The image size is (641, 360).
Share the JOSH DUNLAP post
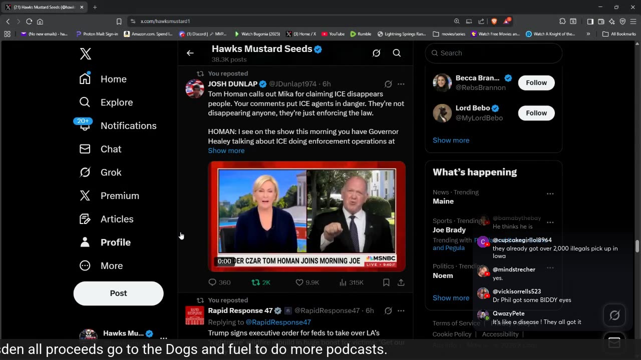click(401, 282)
